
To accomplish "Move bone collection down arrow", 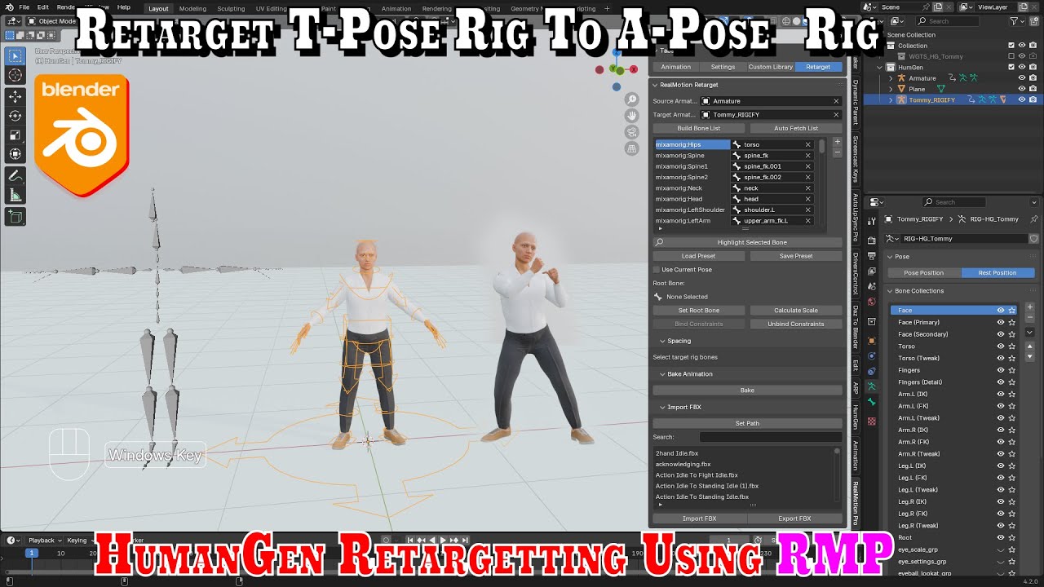I will [1029, 357].
